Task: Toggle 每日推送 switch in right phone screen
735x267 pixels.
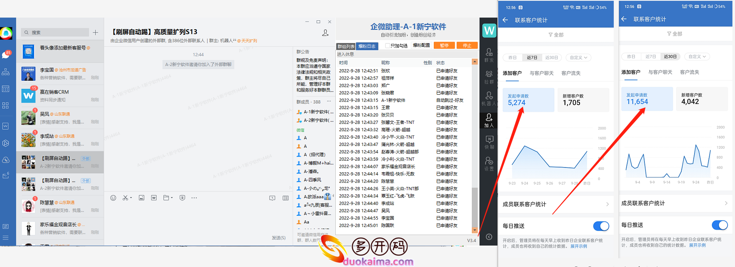Action: coord(719,225)
